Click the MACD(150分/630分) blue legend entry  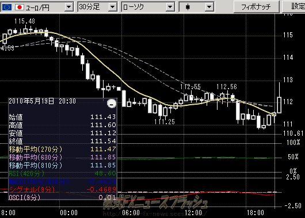click(39, 181)
